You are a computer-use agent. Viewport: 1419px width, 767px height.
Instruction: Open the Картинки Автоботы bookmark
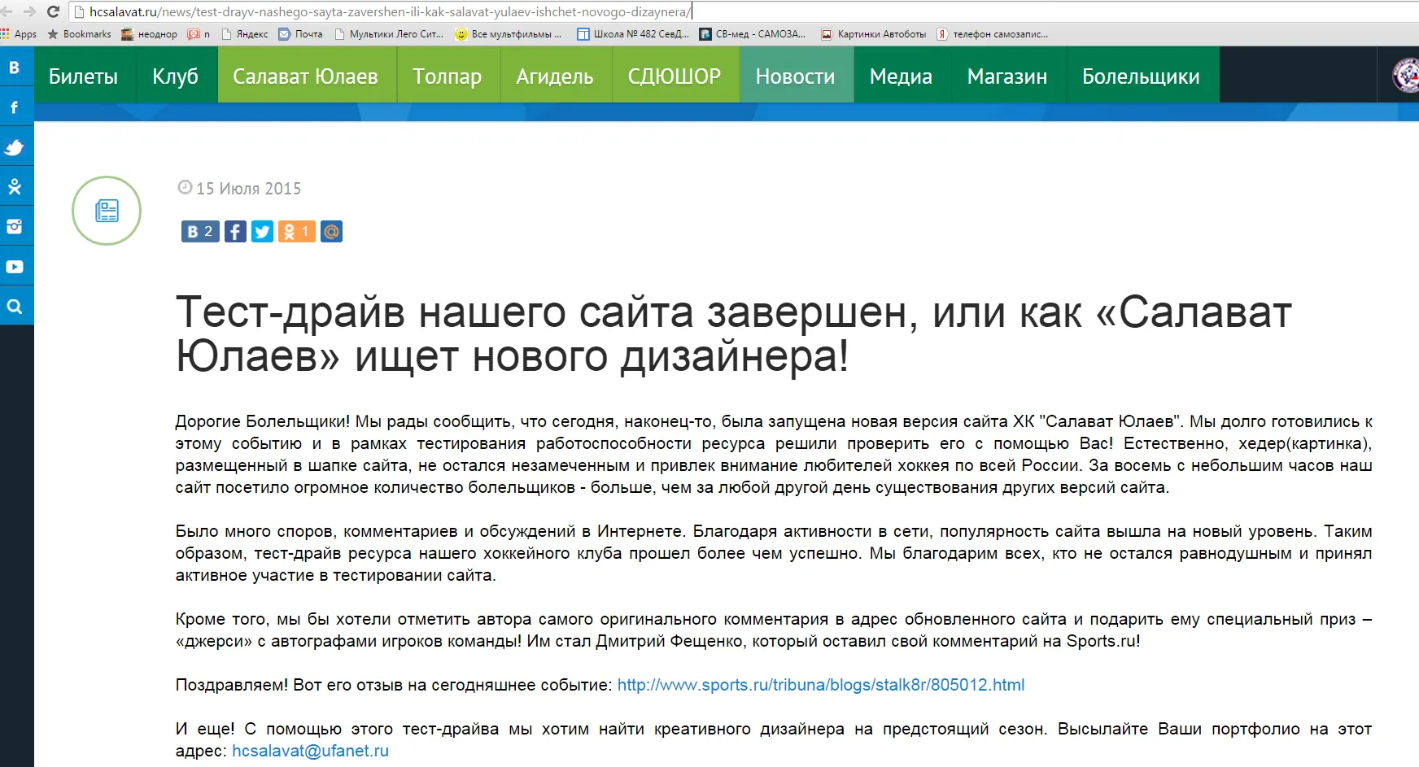(x=874, y=34)
